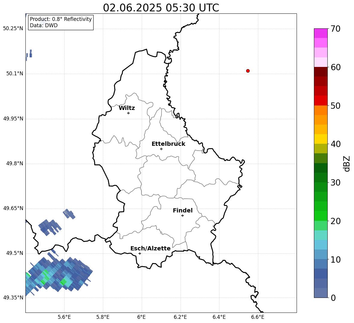Click the dark red colorbar segment below 60
The image size is (354, 323).
[x=321, y=72]
